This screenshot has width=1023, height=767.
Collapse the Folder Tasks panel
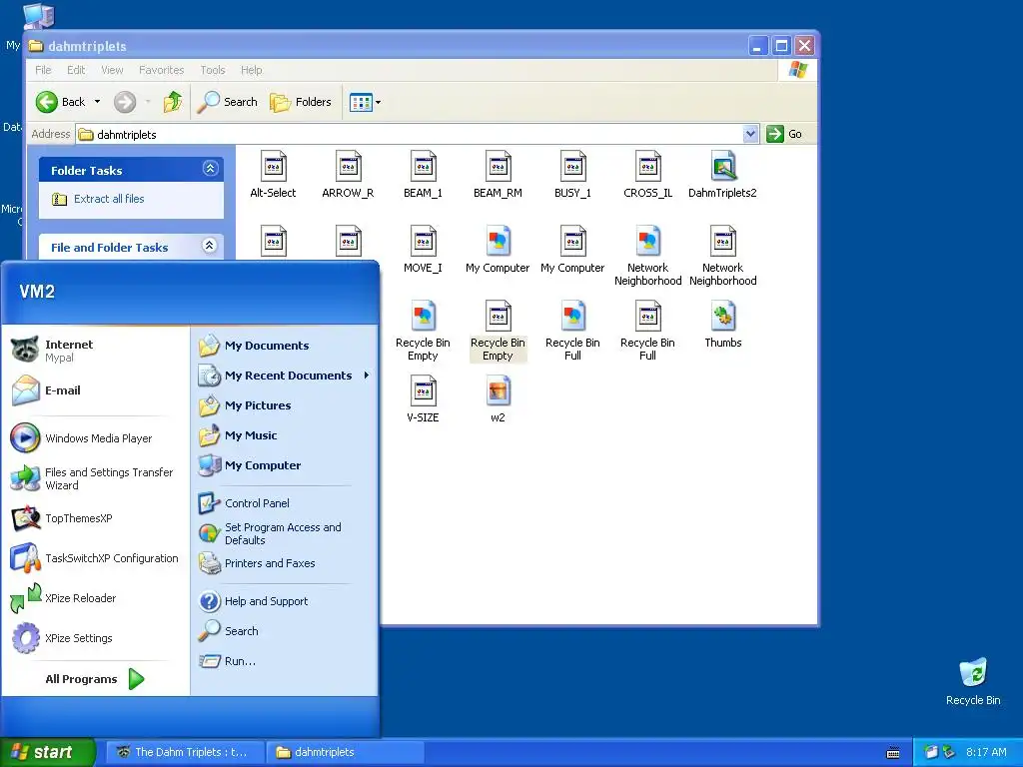tap(210, 169)
